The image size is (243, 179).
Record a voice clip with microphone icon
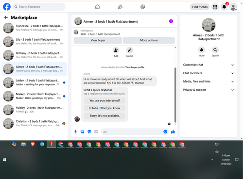pos(75,132)
